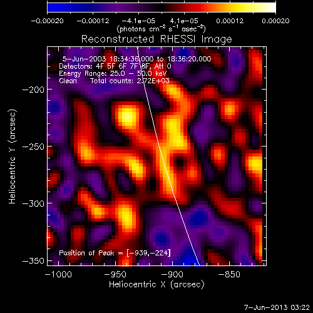Click the colorbar's positive 0.00020 label
The image size is (313, 313).
(275, 21)
